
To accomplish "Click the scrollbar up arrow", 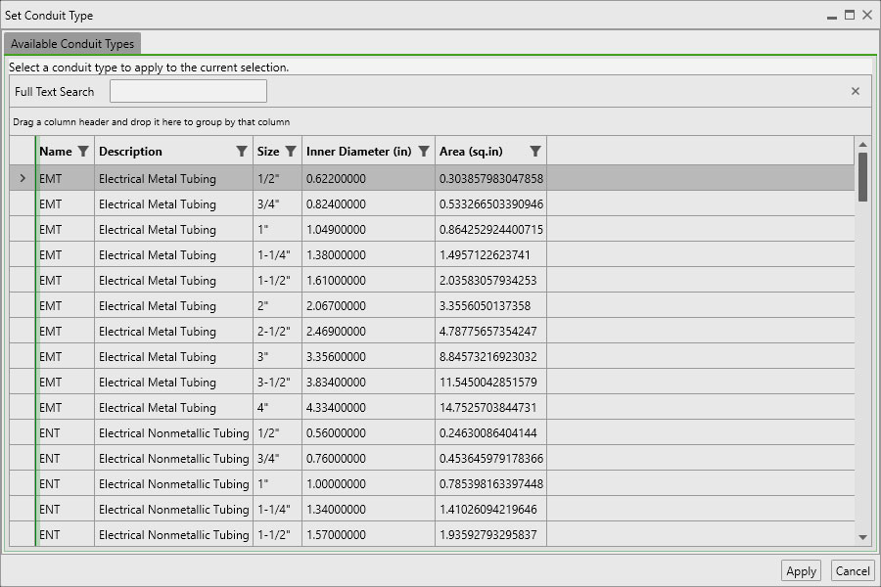I will [863, 145].
